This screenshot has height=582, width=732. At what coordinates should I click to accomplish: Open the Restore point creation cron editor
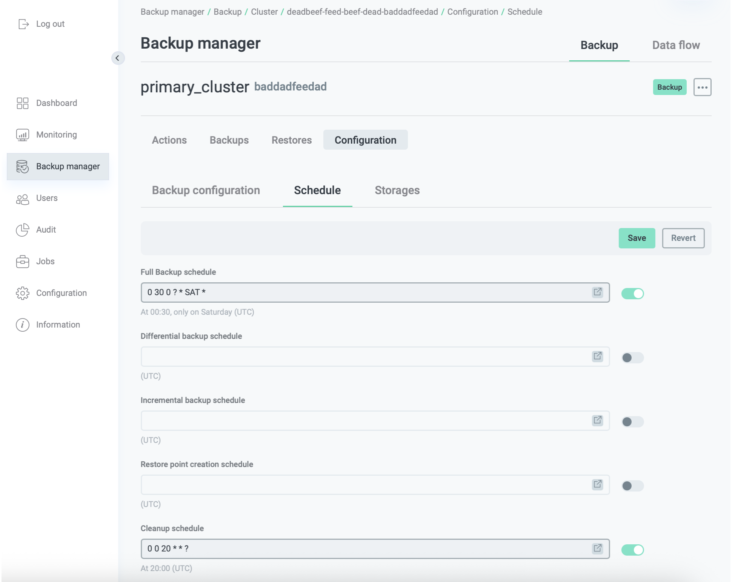(597, 485)
